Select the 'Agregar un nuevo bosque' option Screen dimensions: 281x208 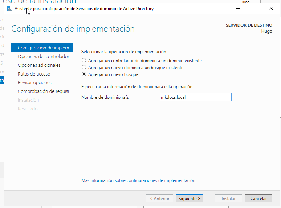click(x=84, y=74)
